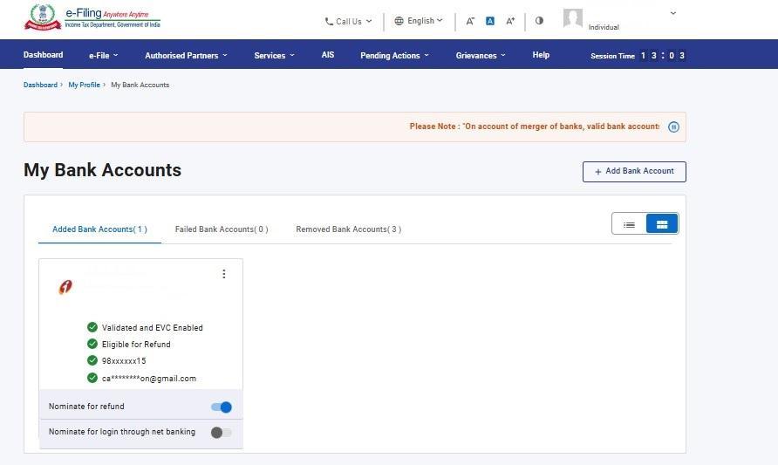778x465 pixels.
Task: Open the Removed Bank Accounts tab
Action: coord(348,229)
